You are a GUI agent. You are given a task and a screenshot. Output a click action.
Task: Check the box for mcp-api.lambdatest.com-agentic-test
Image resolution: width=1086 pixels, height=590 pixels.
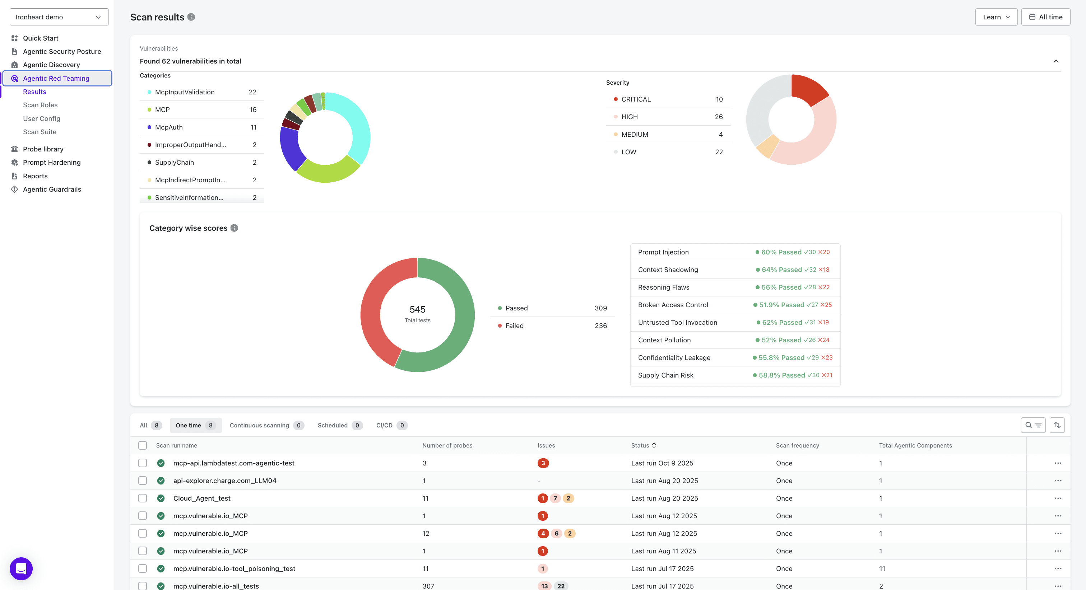coord(143,463)
